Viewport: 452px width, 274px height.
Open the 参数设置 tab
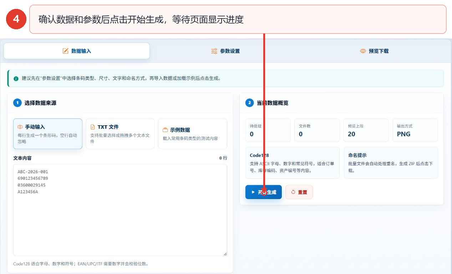225,51
